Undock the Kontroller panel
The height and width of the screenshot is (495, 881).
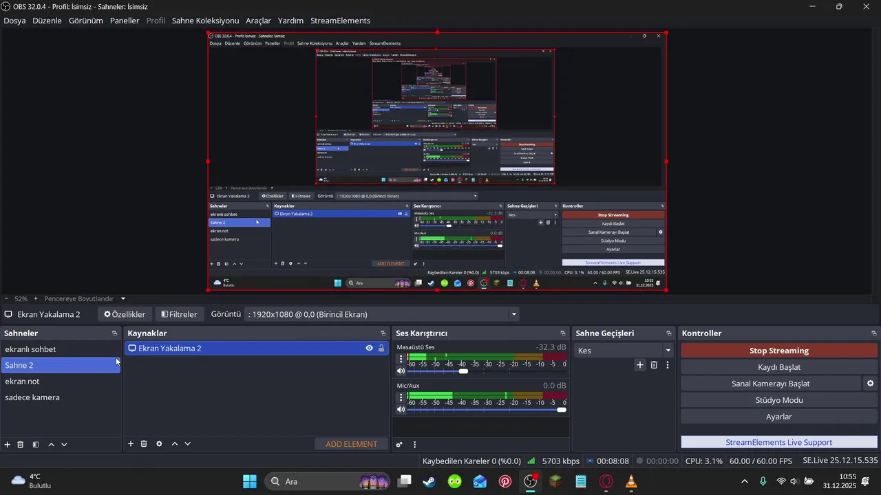click(873, 333)
